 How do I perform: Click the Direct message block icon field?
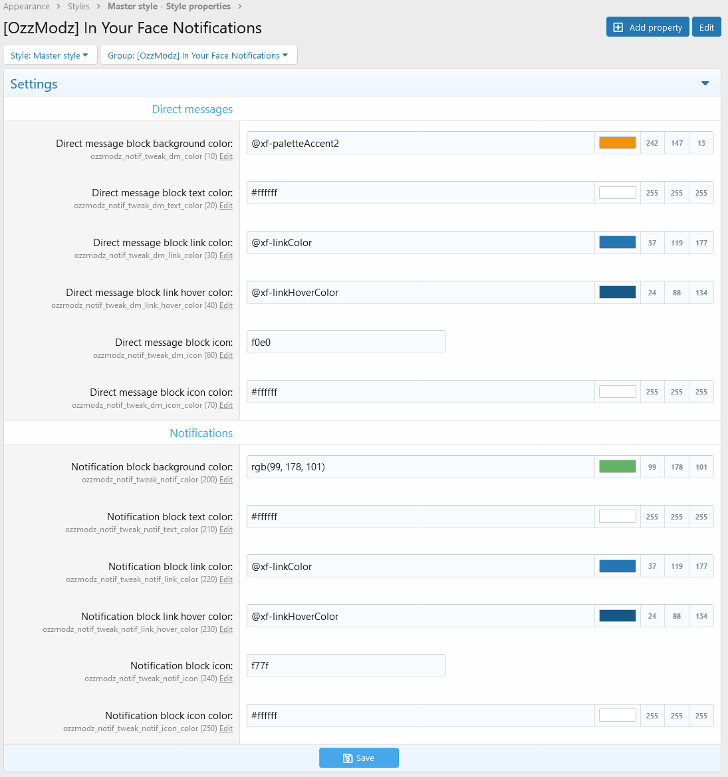pyautogui.click(x=346, y=342)
